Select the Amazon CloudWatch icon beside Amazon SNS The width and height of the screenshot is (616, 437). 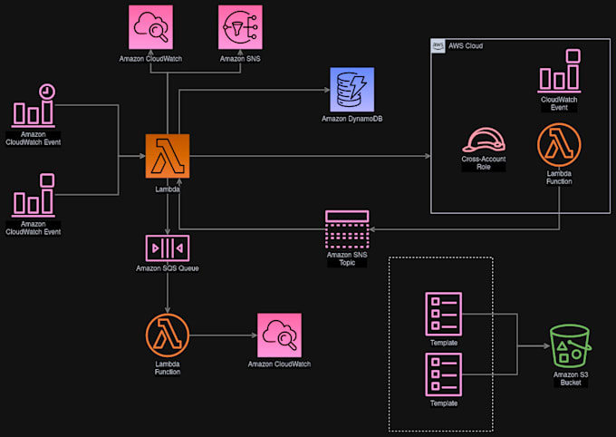150,27
